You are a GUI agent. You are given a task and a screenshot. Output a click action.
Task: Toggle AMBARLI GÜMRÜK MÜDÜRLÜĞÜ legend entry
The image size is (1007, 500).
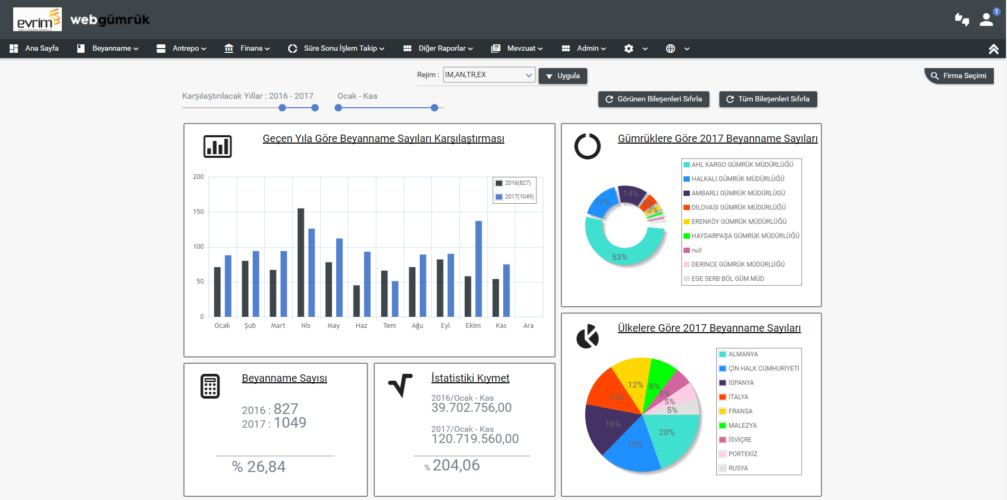pos(735,193)
